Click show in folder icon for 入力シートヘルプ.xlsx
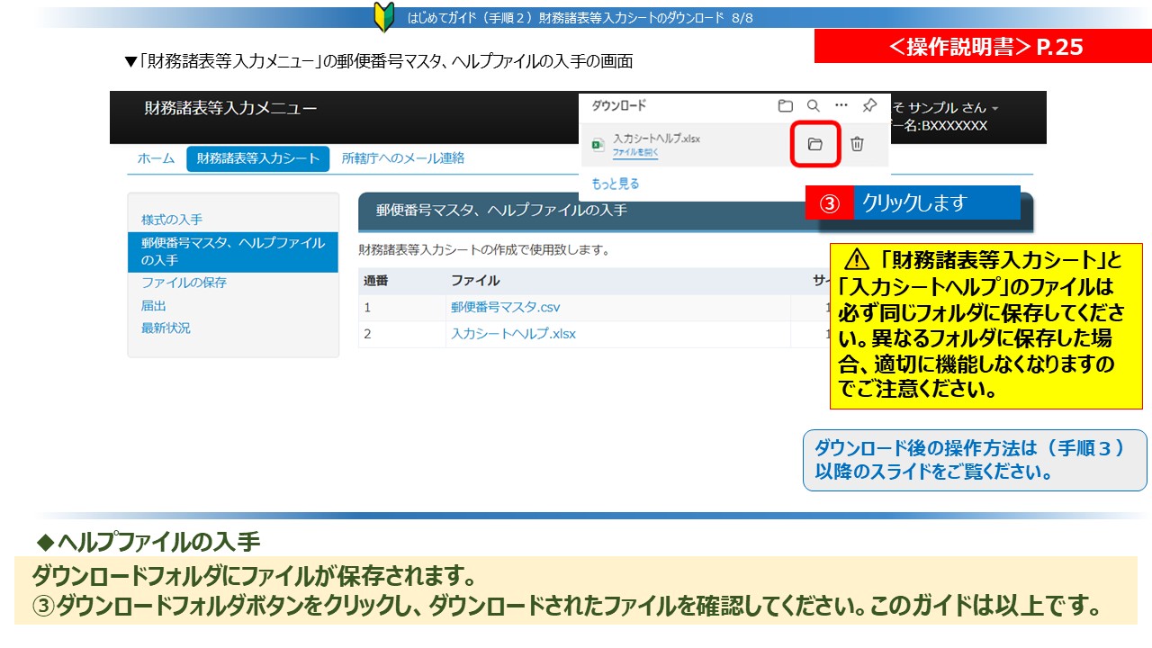 click(815, 144)
